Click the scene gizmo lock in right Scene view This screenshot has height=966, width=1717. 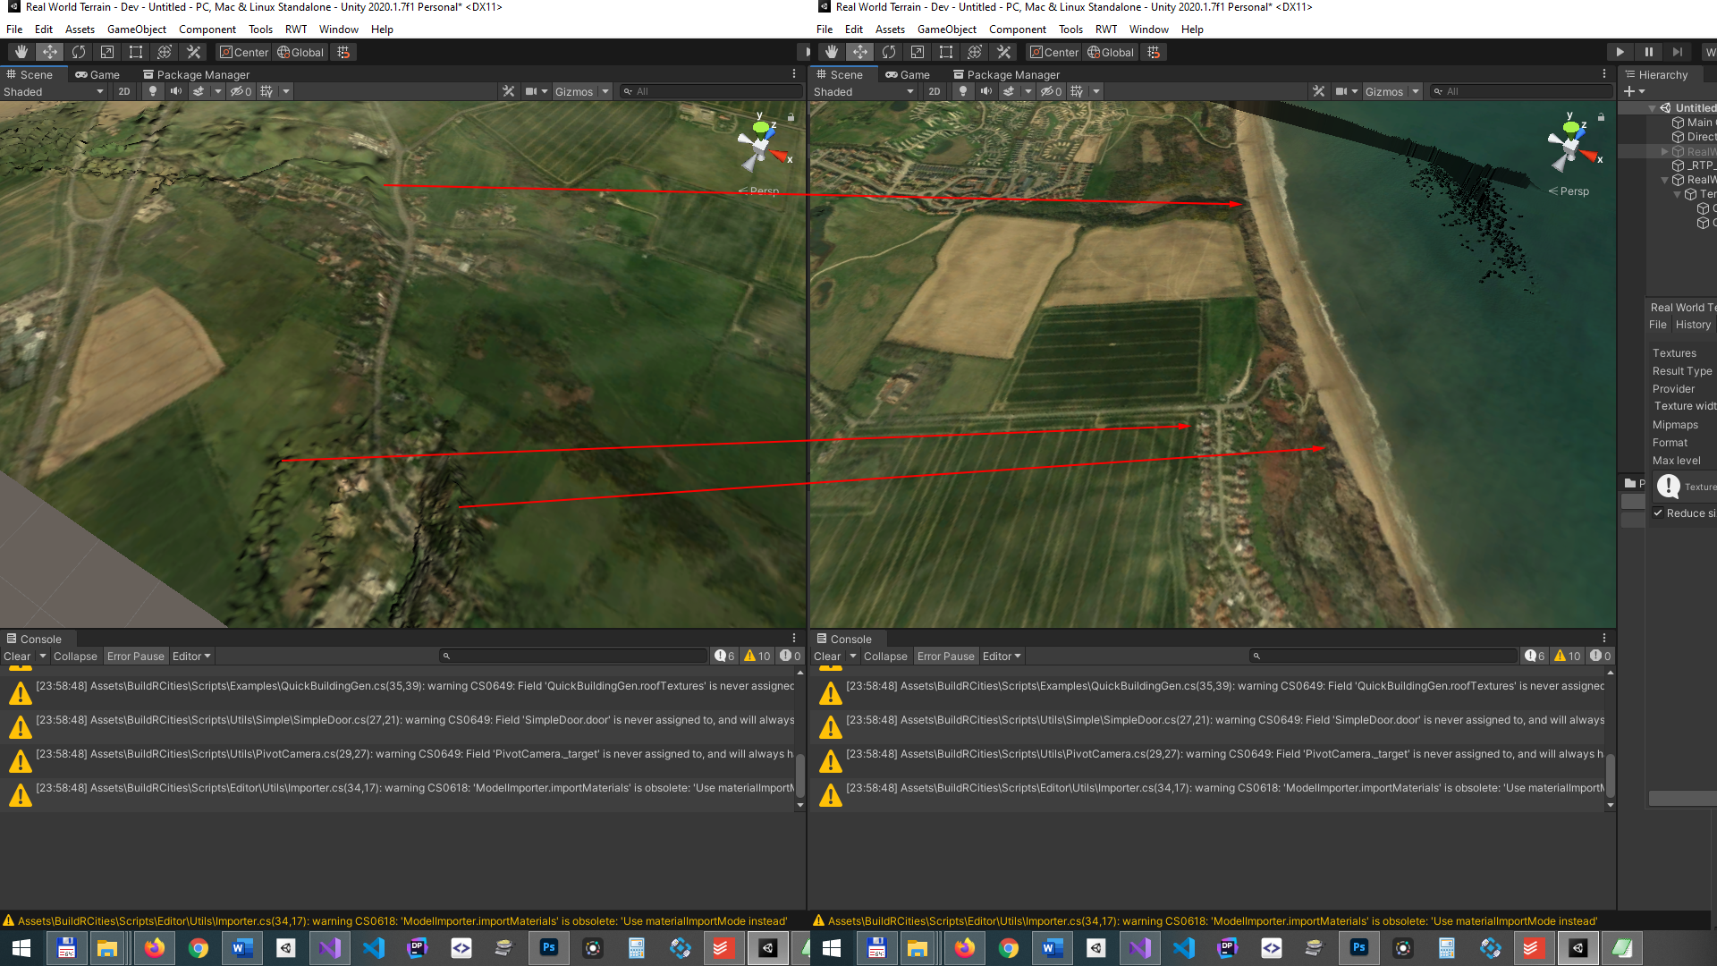tap(1601, 117)
